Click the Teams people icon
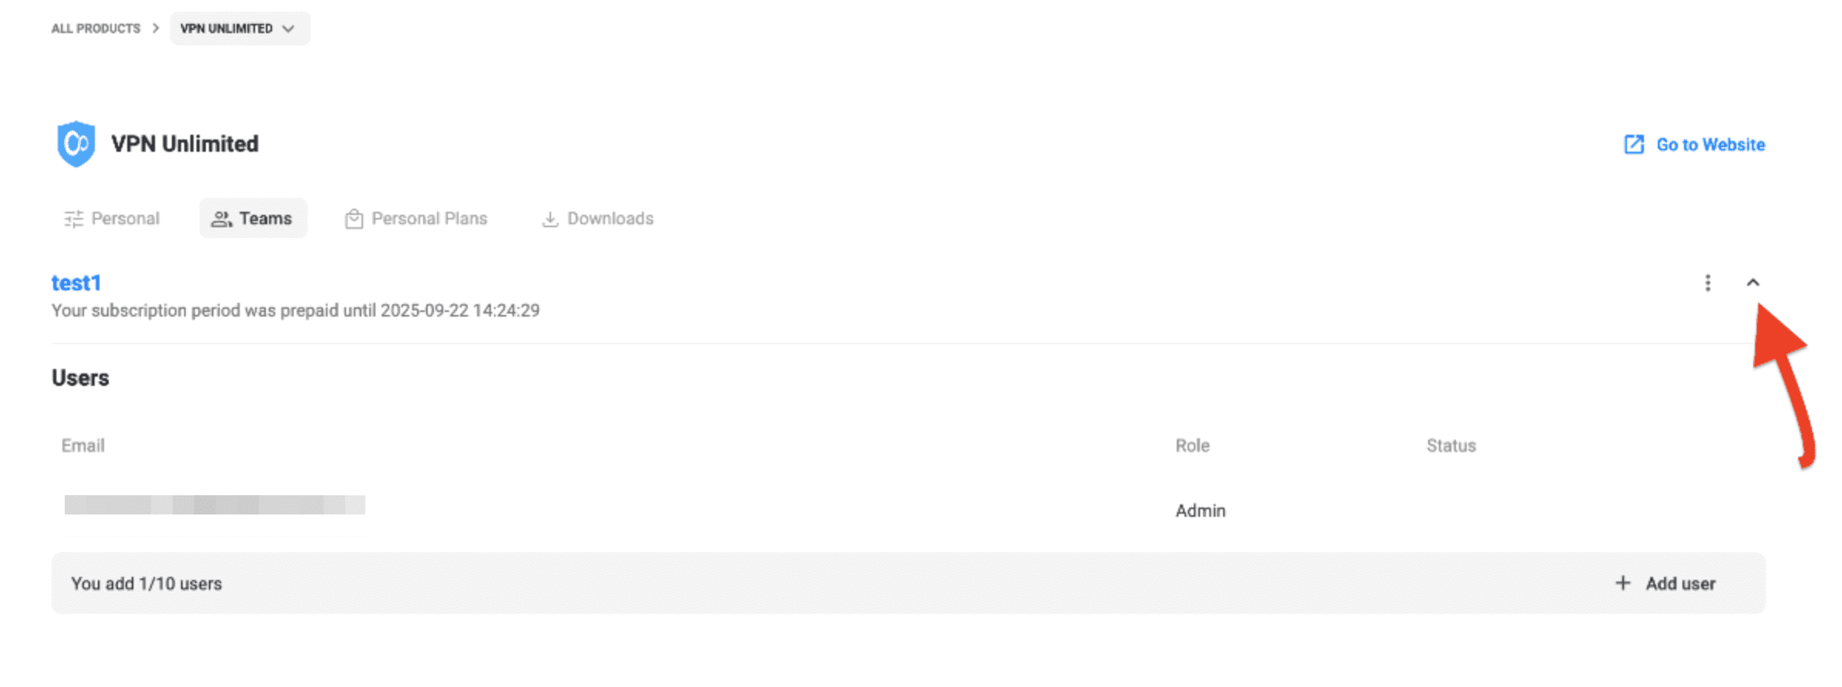 coord(221,220)
